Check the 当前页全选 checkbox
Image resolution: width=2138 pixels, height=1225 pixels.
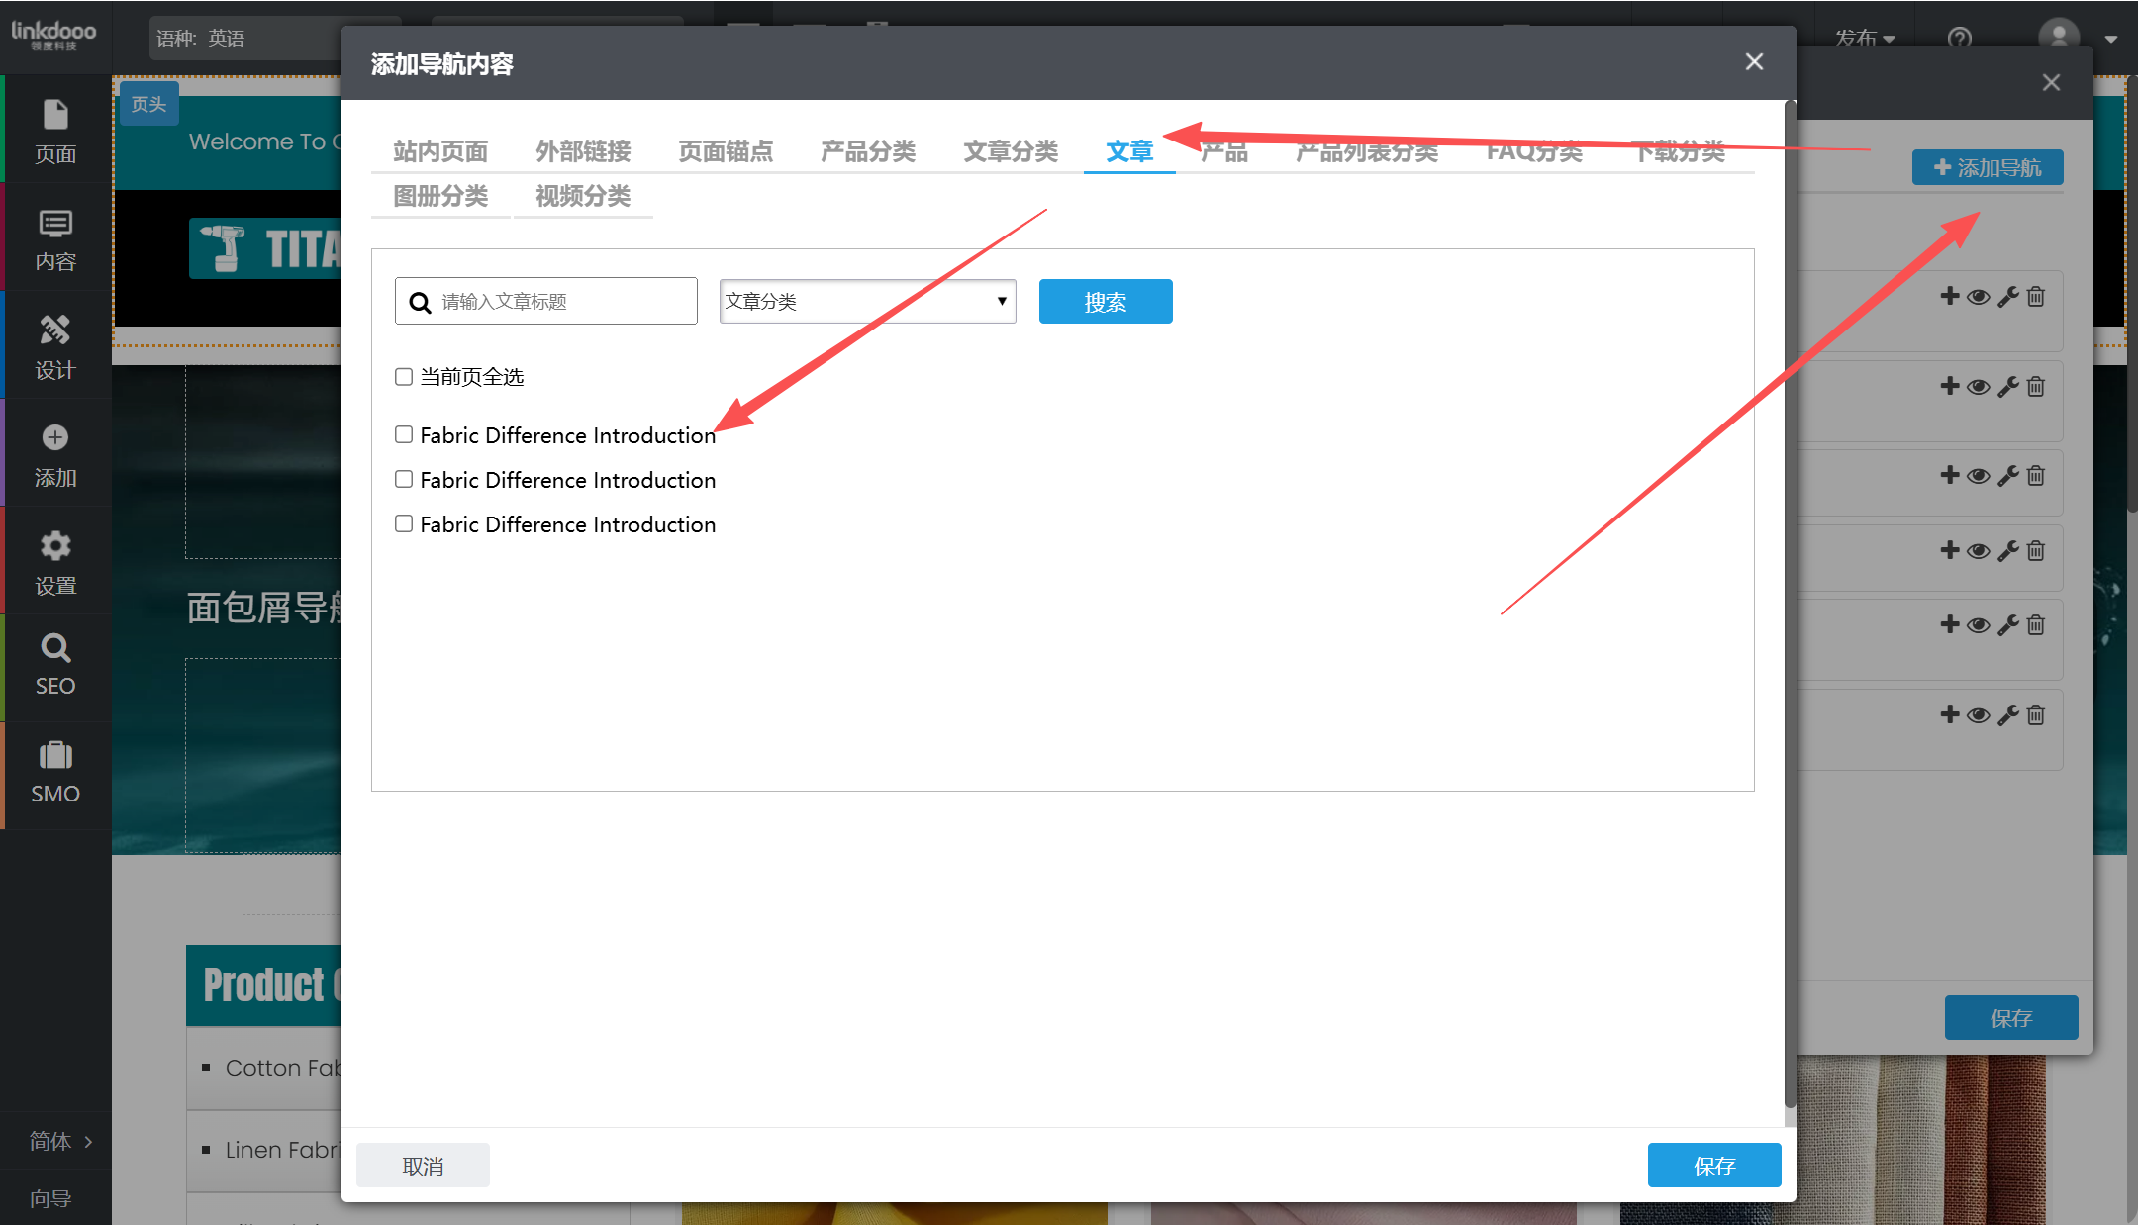click(x=404, y=376)
